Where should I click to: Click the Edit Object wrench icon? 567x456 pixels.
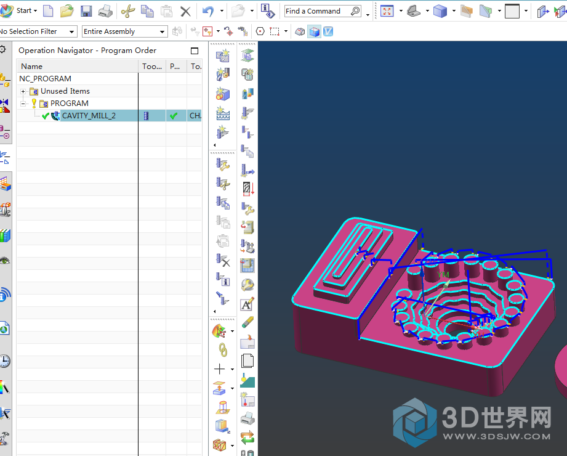click(x=222, y=164)
